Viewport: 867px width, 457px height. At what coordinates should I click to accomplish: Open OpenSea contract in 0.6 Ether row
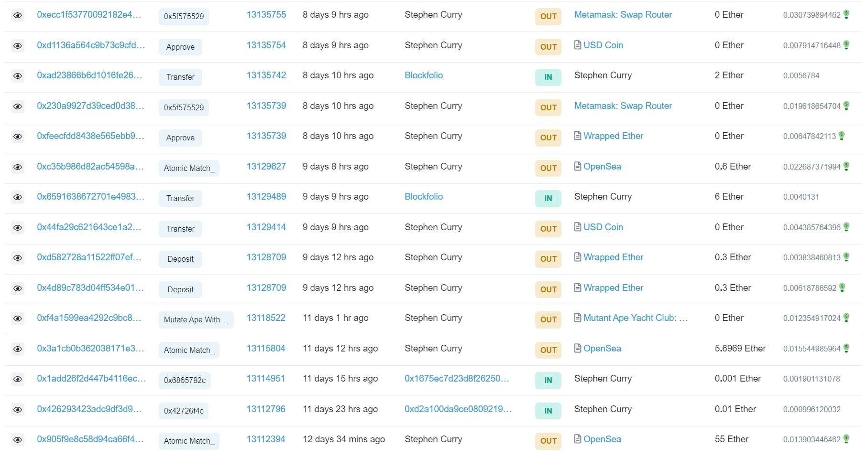tap(602, 167)
